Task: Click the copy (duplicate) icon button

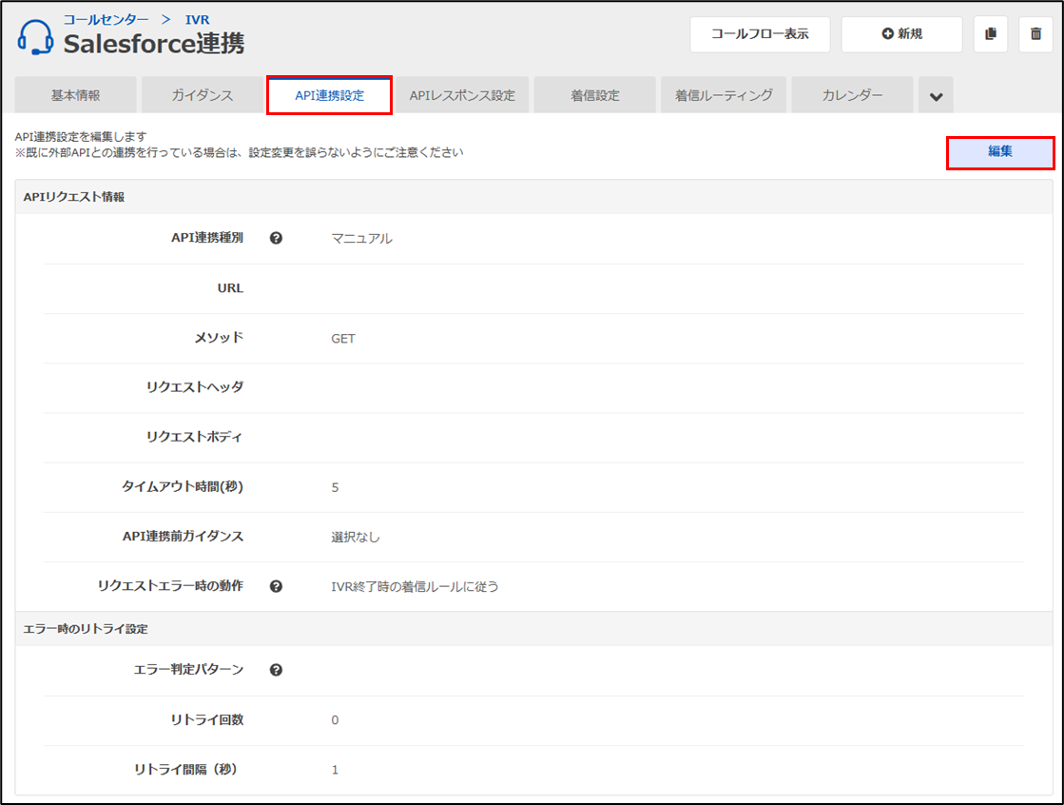Action: [991, 34]
